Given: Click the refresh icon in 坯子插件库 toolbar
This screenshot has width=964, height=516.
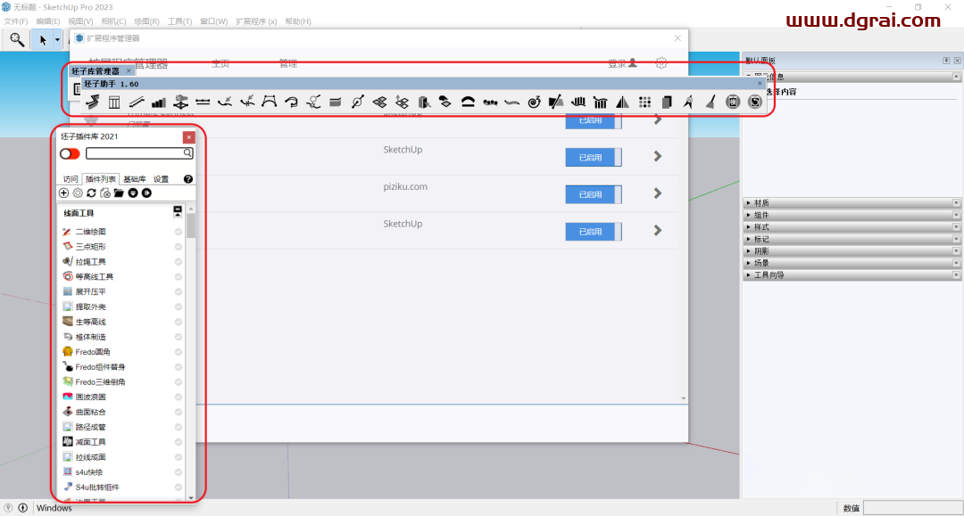Looking at the screenshot, I should (x=91, y=193).
